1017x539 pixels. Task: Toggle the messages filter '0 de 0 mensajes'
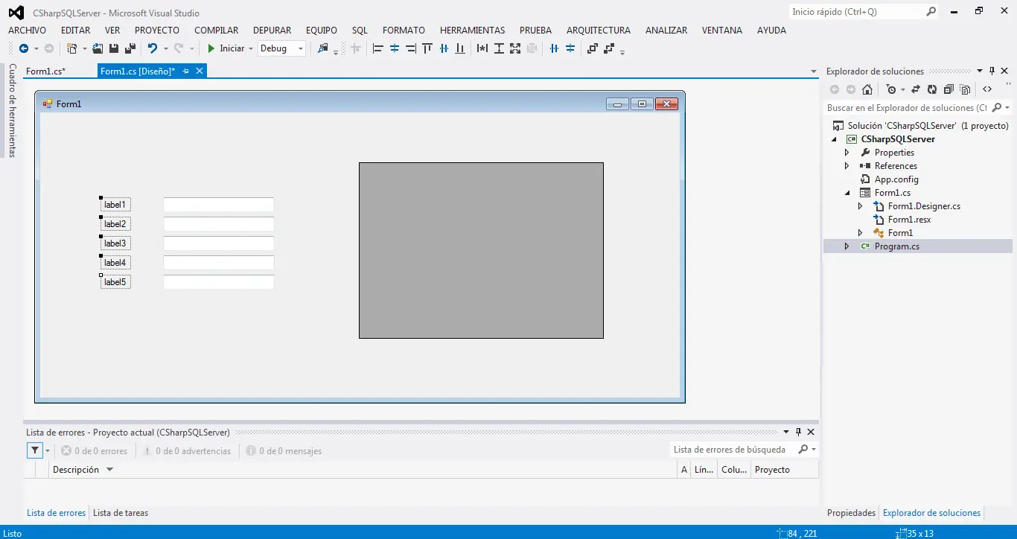(284, 451)
